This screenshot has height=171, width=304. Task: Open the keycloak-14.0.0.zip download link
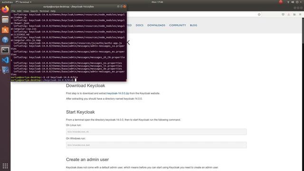click(x=118, y=93)
